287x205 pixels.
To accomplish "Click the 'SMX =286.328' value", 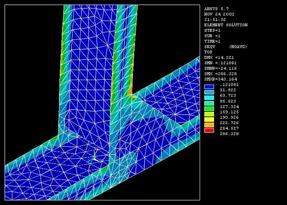I will coord(221,74).
